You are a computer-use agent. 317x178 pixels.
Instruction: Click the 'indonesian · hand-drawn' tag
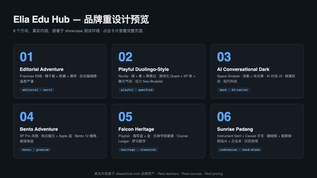240,150
